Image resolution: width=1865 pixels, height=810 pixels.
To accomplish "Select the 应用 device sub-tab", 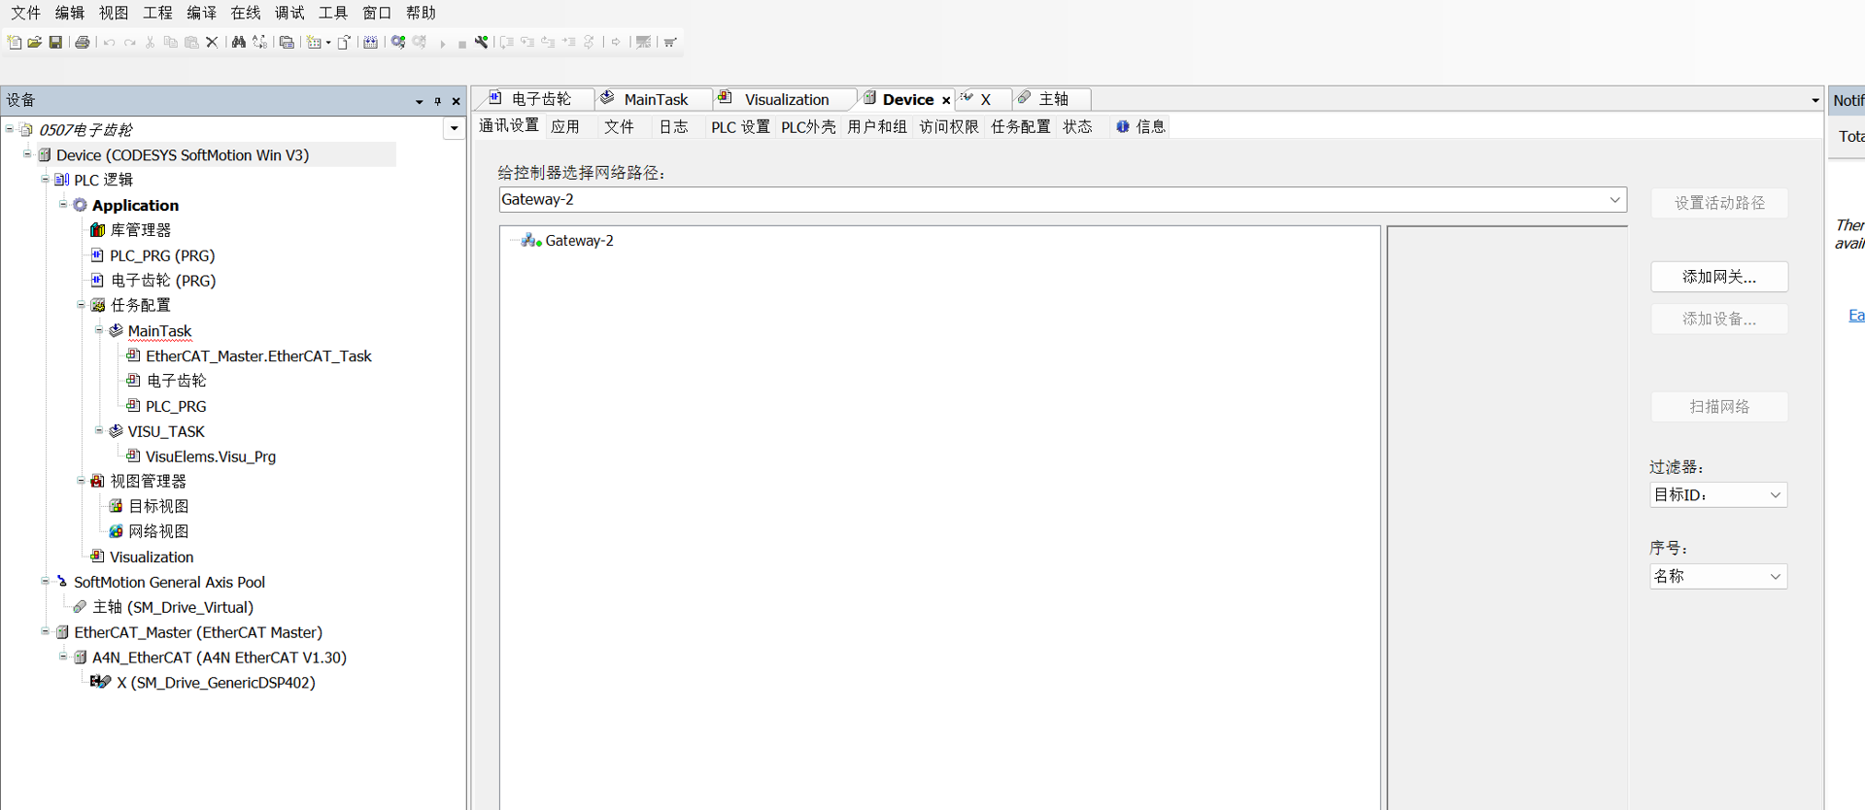I will [565, 126].
